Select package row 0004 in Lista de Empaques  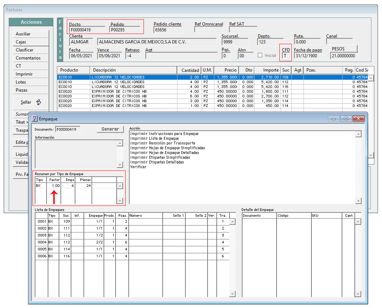click(132, 242)
